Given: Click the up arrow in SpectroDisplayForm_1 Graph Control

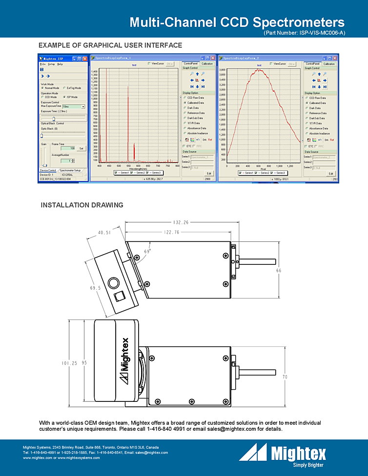Looking at the screenshot, I should coord(197,74).
